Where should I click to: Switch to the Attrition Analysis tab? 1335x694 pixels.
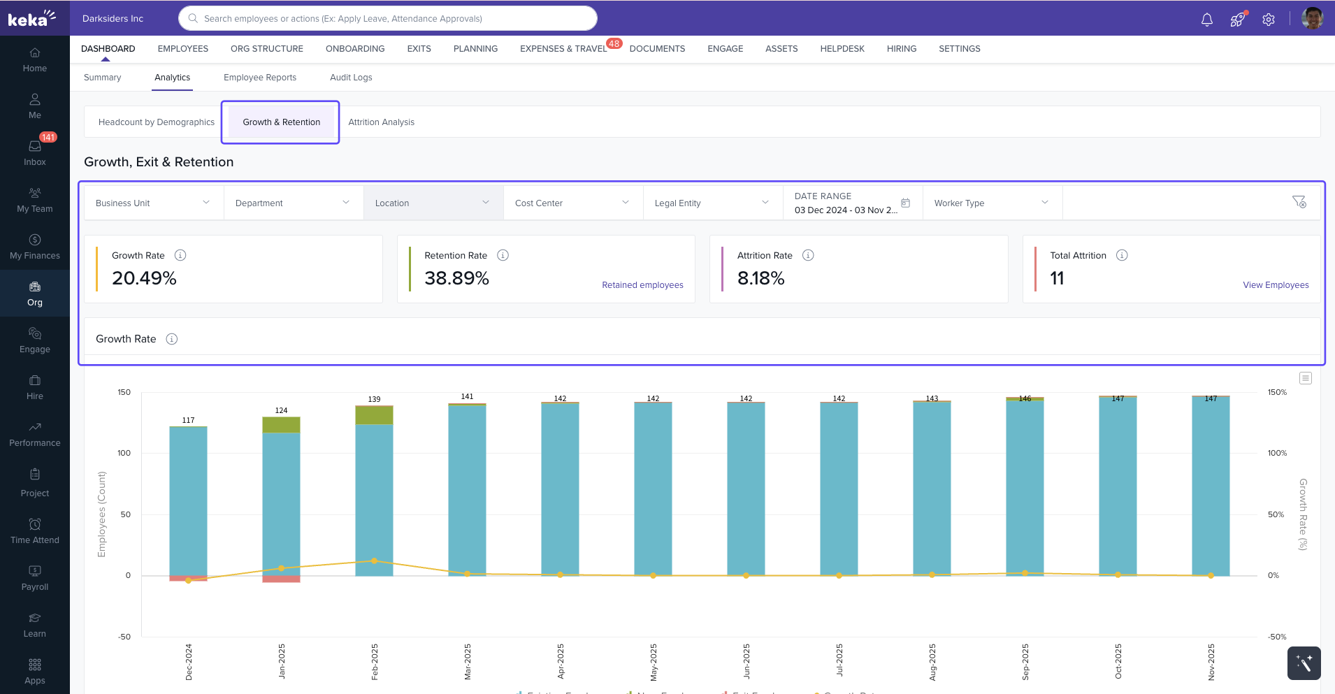coord(381,122)
